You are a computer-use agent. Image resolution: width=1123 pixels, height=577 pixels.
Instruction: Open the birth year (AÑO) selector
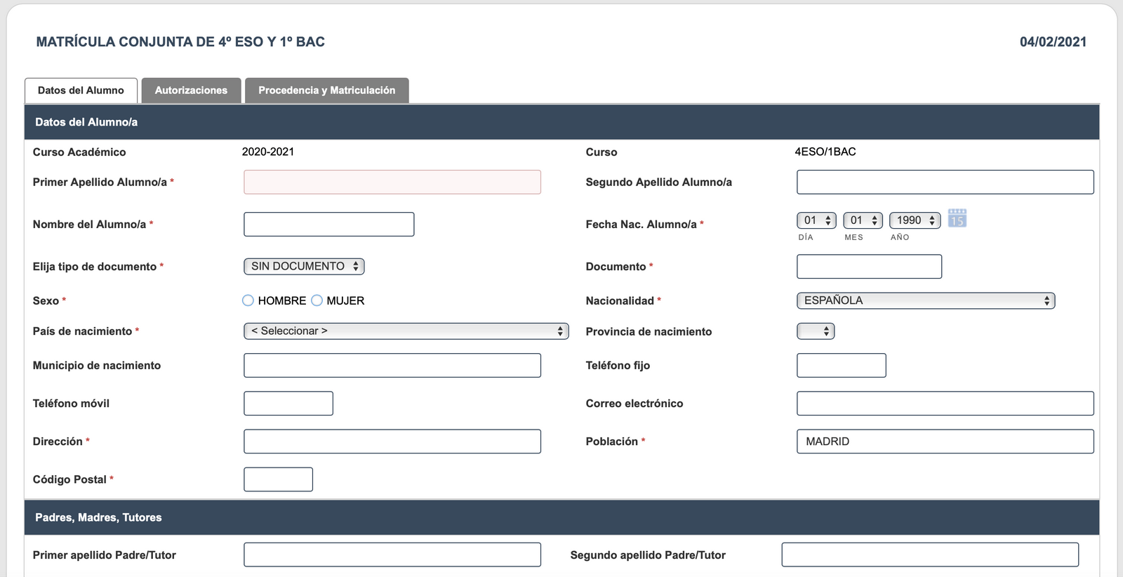(x=915, y=220)
